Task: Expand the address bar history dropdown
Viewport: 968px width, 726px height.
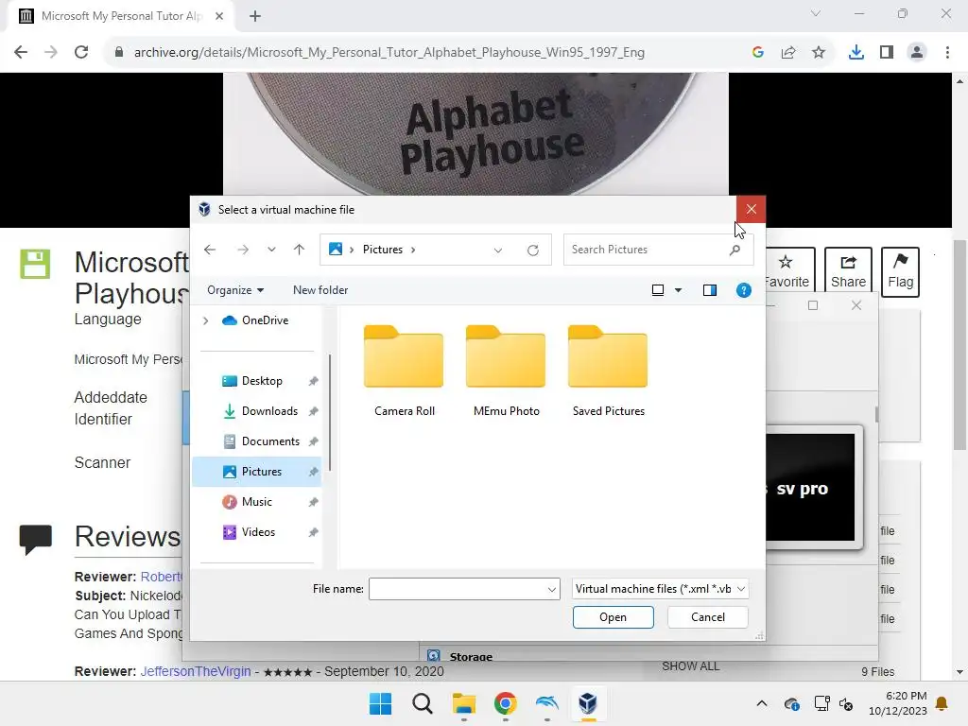Action: tap(497, 250)
